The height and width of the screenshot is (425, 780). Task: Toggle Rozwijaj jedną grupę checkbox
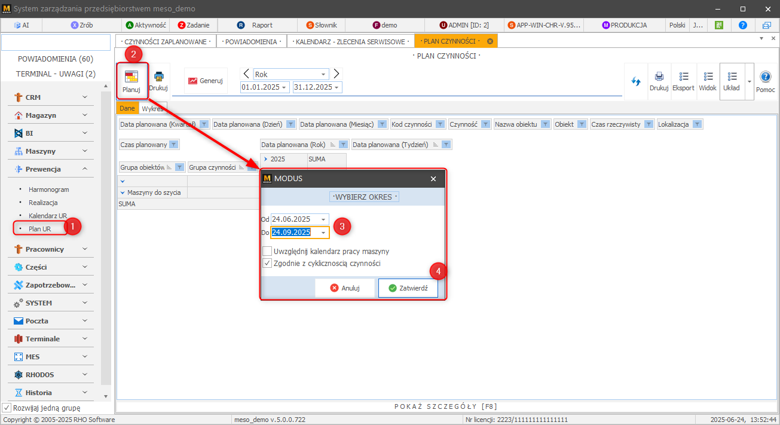[7, 408]
